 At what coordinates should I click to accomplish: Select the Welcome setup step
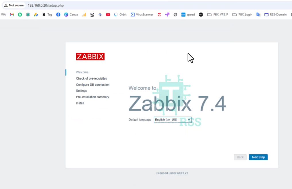coord(82,72)
